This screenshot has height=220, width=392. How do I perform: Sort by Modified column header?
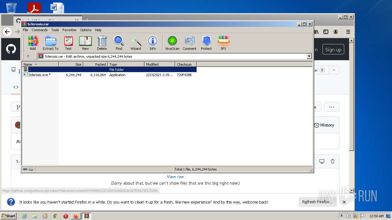[x=160, y=64]
